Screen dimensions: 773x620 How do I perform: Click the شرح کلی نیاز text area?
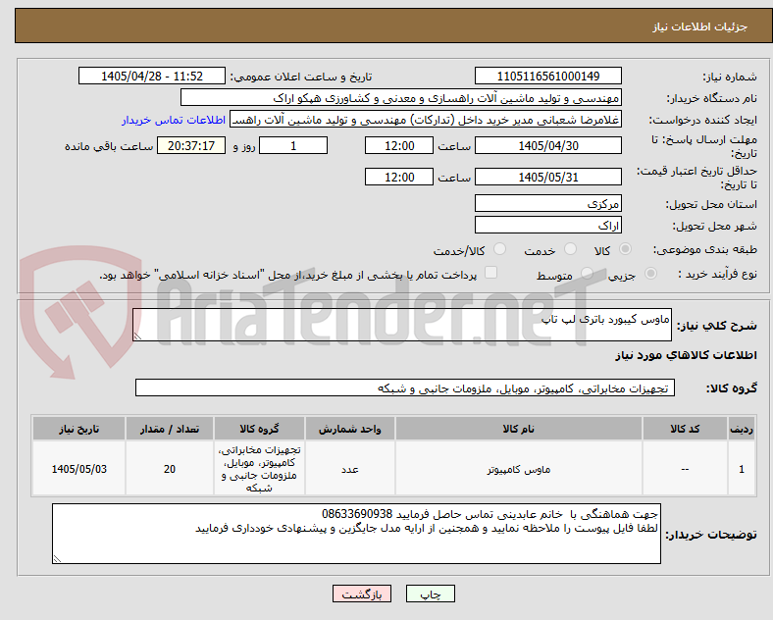[x=402, y=325]
